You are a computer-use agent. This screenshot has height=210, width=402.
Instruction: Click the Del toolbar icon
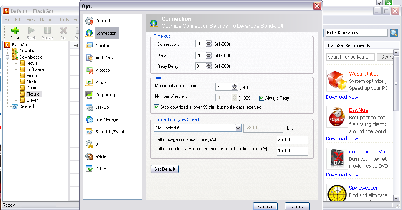coord(63,30)
